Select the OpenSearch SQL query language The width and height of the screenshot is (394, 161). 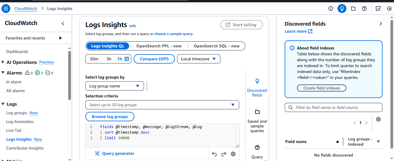click(x=216, y=46)
